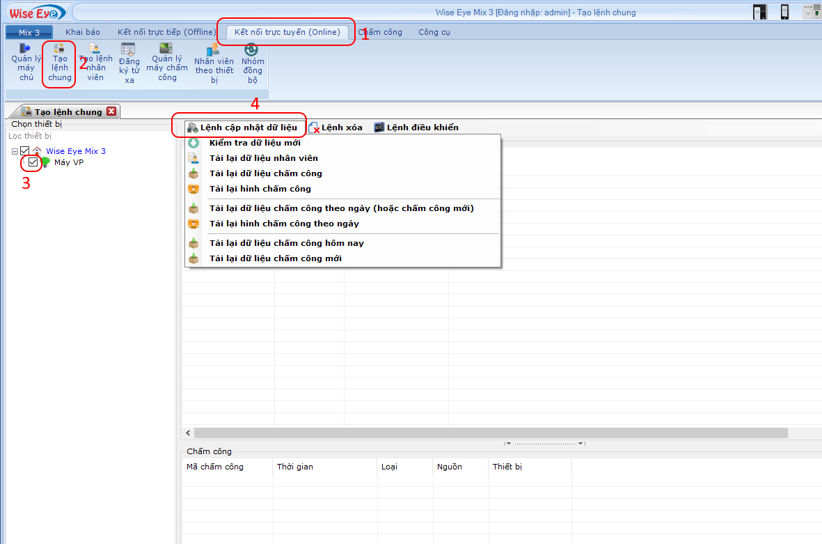Click the black terminal device icon in title bar
Image resolution: width=822 pixels, height=544 pixels.
[x=759, y=11]
